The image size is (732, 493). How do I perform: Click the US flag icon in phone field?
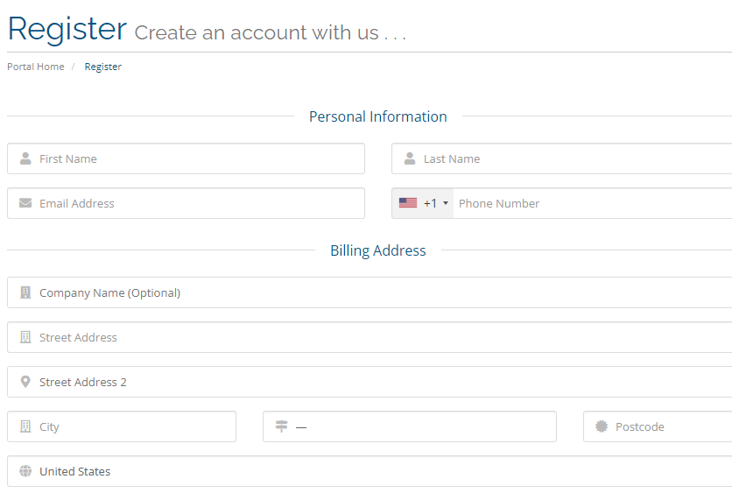408,203
